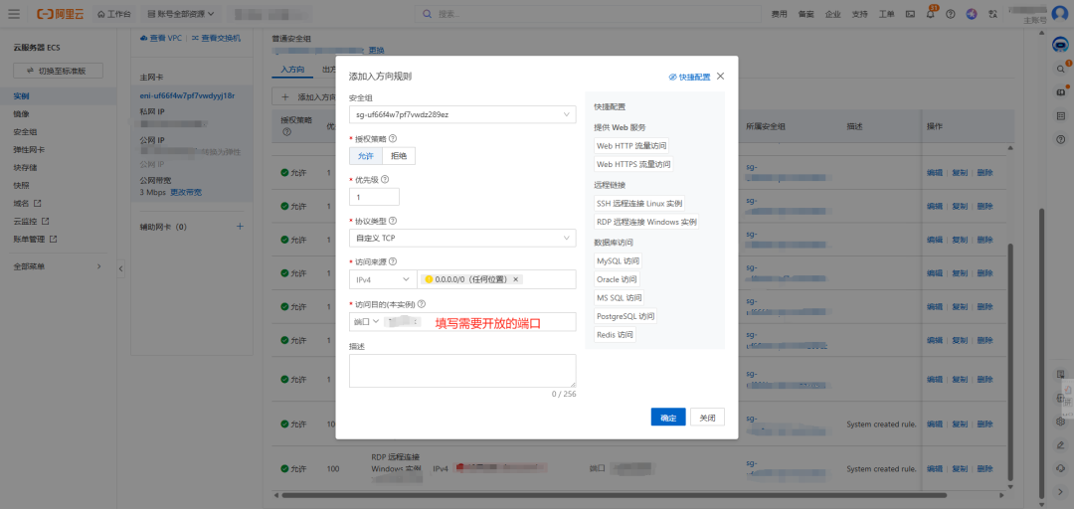
Task: Open 安全组 in the left sidebar
Action: 25,131
